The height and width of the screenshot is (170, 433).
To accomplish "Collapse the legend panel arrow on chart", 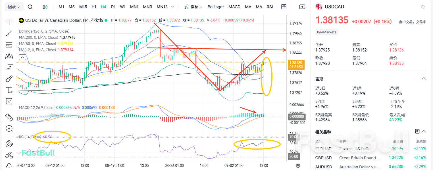I will coord(22,57).
